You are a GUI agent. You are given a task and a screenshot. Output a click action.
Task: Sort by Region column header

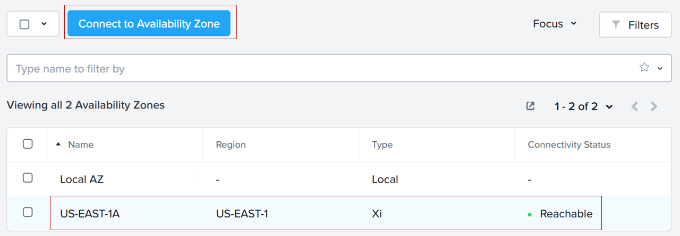[231, 144]
